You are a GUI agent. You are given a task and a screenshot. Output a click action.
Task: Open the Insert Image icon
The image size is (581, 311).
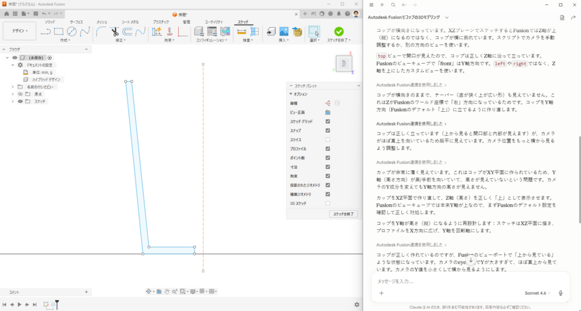(x=284, y=32)
